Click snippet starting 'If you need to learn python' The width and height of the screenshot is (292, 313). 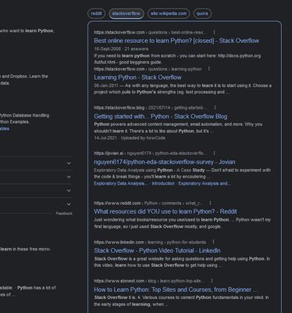click(x=177, y=59)
